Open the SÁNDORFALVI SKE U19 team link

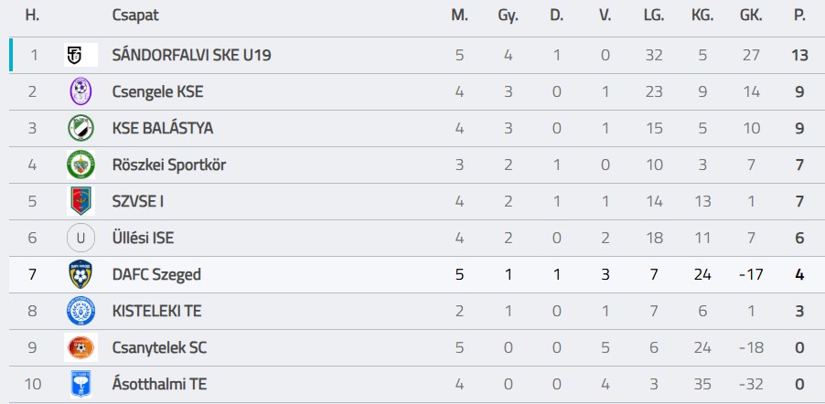coord(191,55)
